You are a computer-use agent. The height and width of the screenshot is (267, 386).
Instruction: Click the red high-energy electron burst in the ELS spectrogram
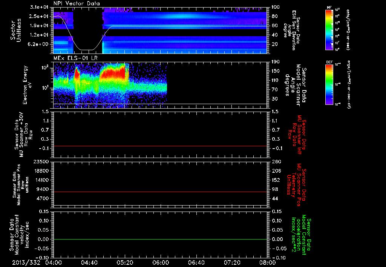113,73
